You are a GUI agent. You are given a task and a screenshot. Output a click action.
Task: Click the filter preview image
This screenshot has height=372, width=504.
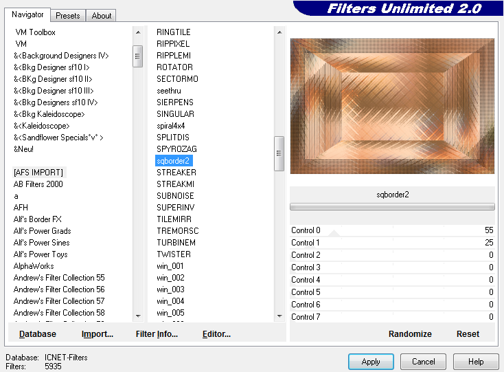point(392,106)
